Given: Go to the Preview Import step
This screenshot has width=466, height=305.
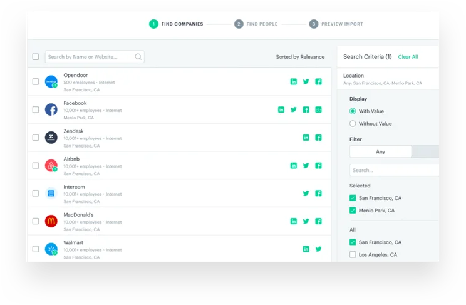Looking at the screenshot, I should [336, 24].
